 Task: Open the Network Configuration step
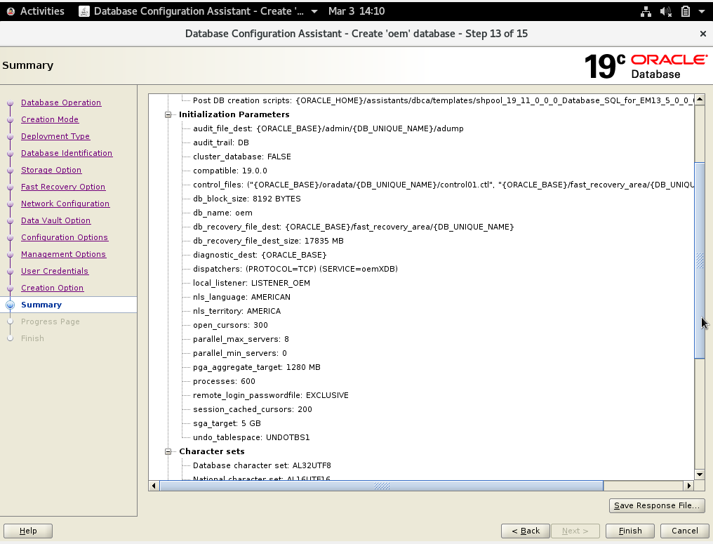[65, 204]
